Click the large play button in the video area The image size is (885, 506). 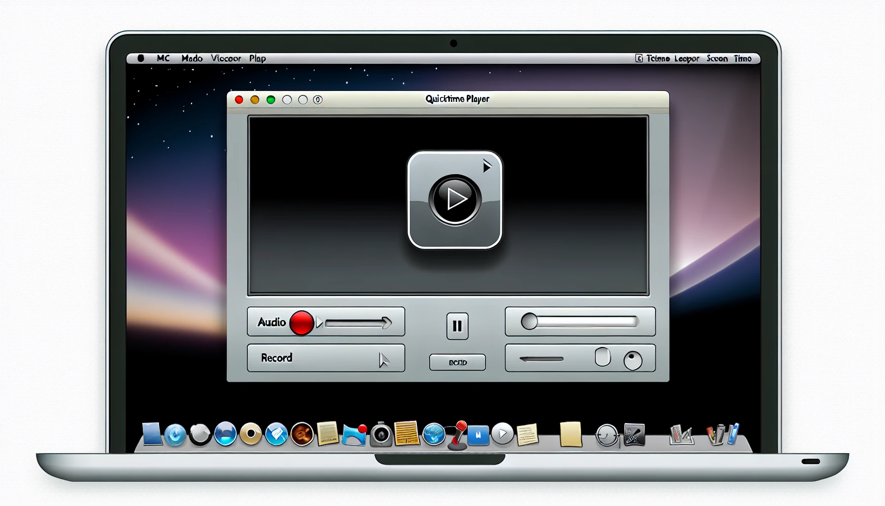[454, 200]
